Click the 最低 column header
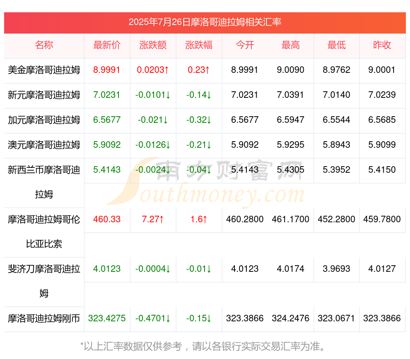Viewport: 410px width, 359px height. click(336, 45)
